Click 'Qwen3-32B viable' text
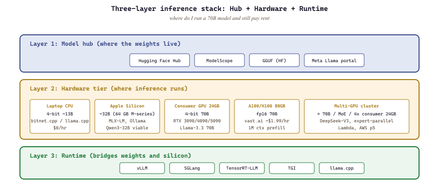 point(127,128)
